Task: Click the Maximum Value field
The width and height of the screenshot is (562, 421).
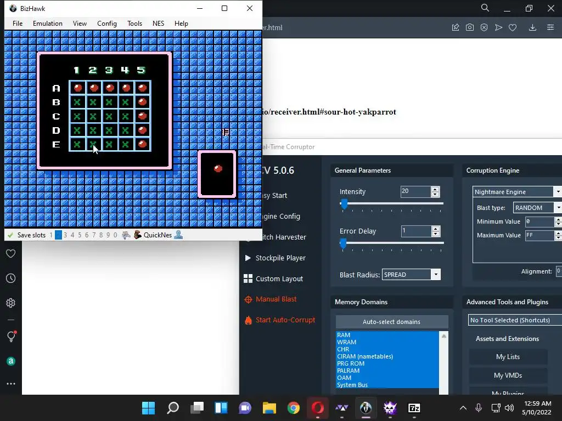Action: tap(539, 235)
